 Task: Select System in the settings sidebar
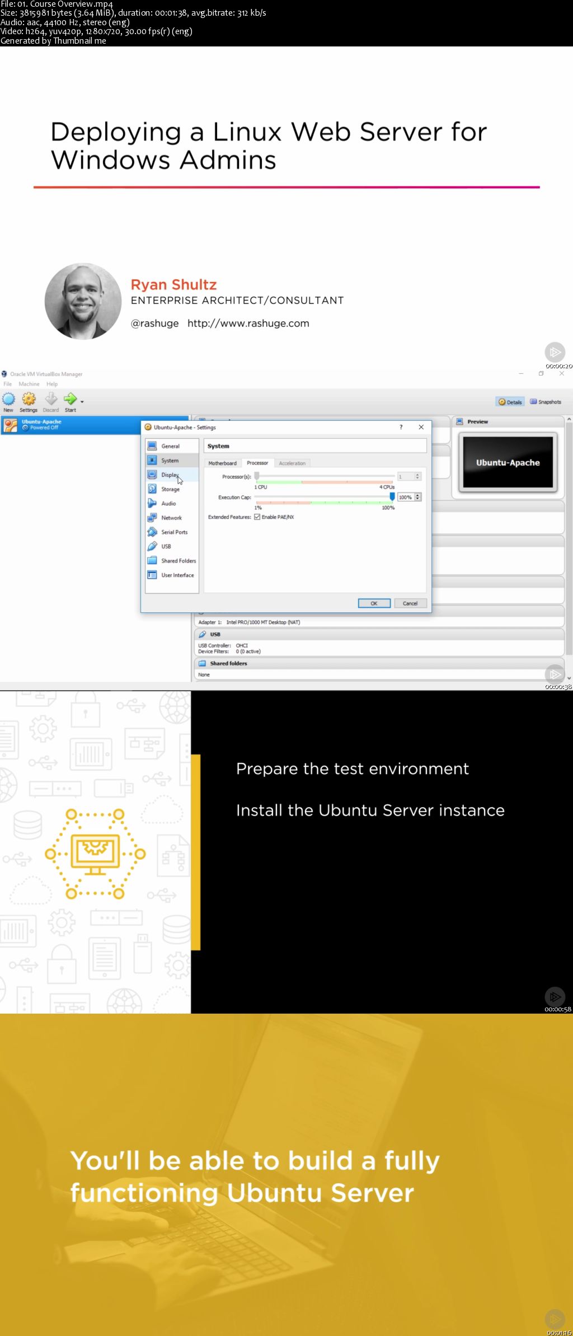click(172, 461)
